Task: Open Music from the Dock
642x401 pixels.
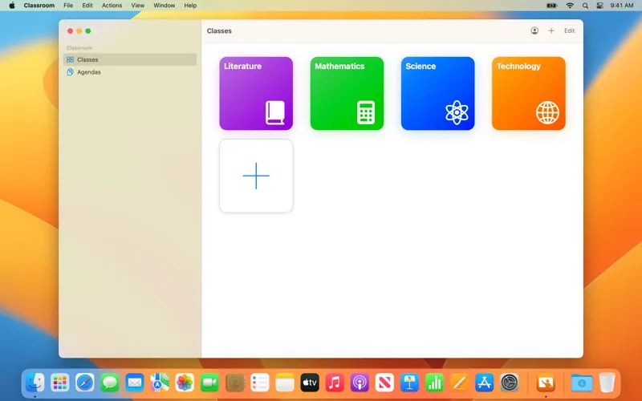Action: click(335, 383)
